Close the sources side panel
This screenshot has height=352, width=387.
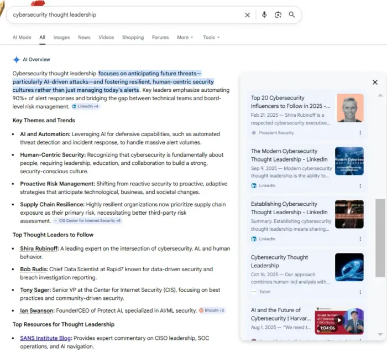[375, 82]
